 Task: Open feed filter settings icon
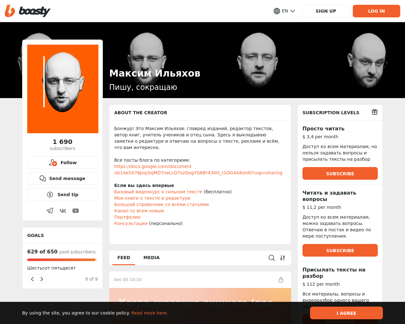(x=283, y=258)
